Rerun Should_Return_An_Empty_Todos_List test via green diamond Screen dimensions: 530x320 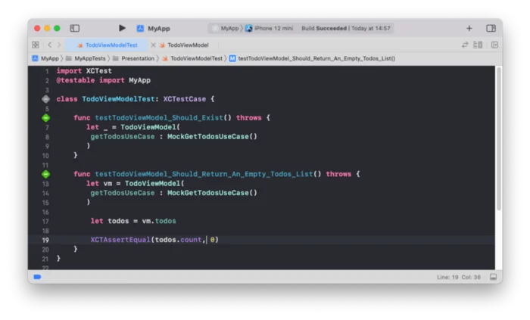click(x=46, y=174)
